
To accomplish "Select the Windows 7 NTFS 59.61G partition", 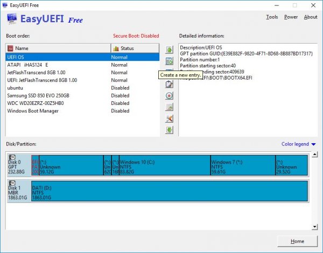I will (243, 165).
